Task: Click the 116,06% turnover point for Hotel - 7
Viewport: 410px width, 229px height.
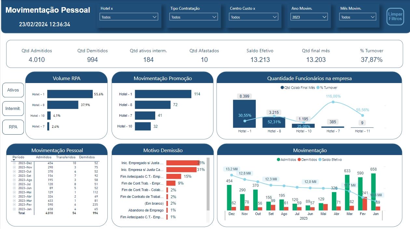Action: tap(333, 102)
